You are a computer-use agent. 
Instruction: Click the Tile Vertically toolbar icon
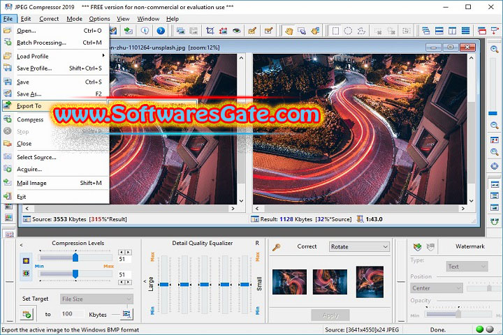pos(452,31)
